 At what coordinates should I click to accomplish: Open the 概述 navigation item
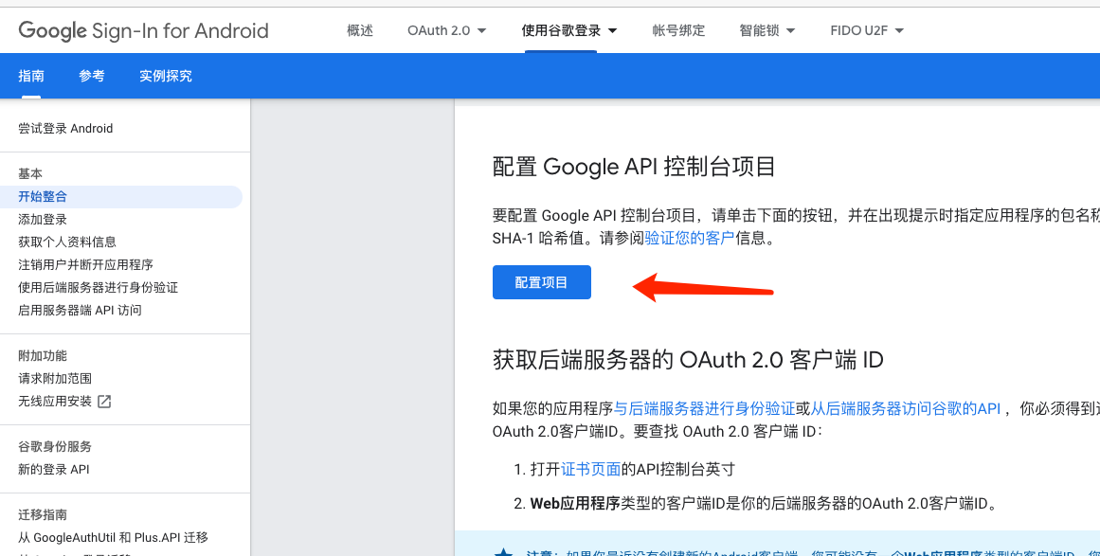click(360, 31)
